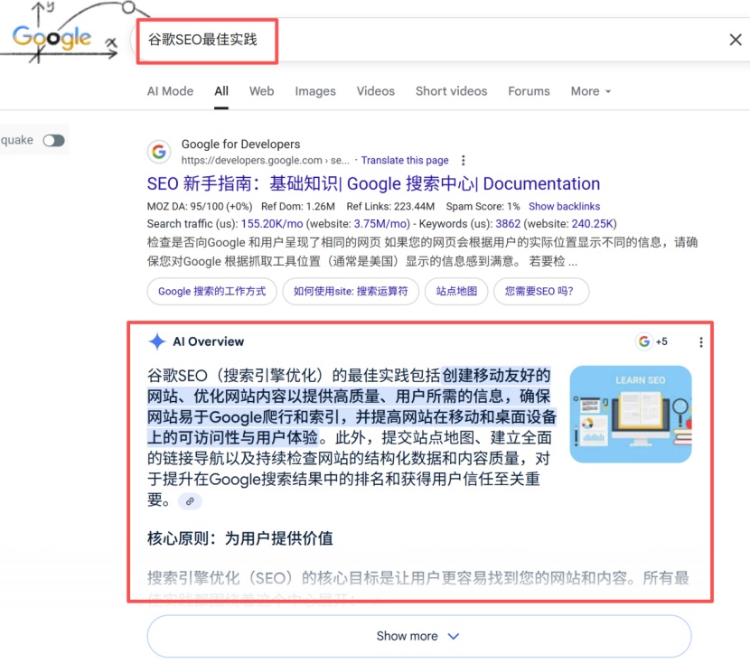Click the Translate this page link
This screenshot has height=663, width=750.
(x=405, y=160)
